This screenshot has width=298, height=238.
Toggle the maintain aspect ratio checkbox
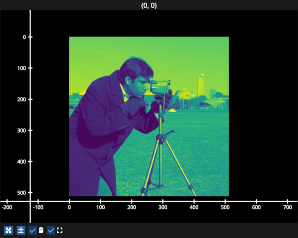click(x=51, y=230)
